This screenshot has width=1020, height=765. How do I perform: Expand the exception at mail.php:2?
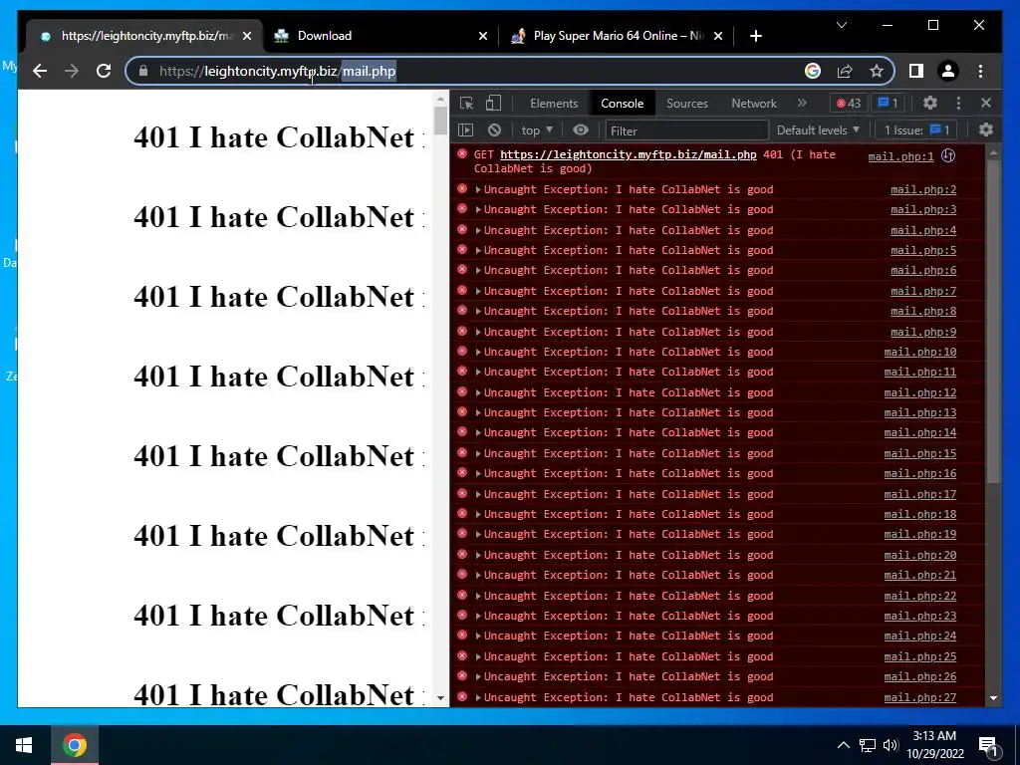478,189
